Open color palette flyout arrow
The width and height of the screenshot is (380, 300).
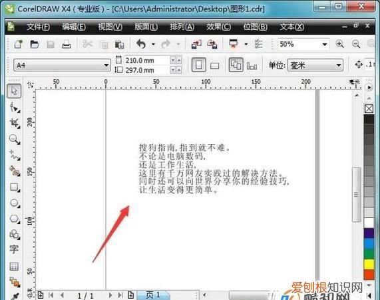pyautogui.click(x=369, y=87)
